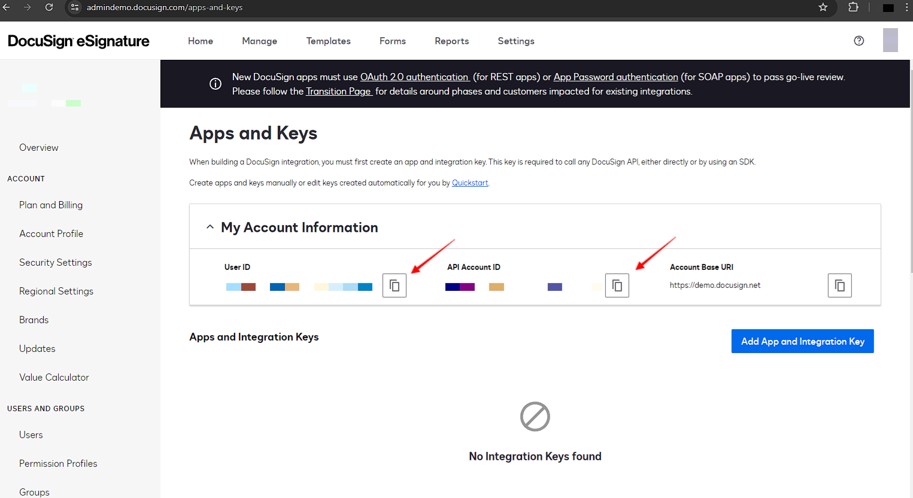913x498 pixels.
Task: Click the Apps and Keys page heading
Action: click(x=253, y=133)
